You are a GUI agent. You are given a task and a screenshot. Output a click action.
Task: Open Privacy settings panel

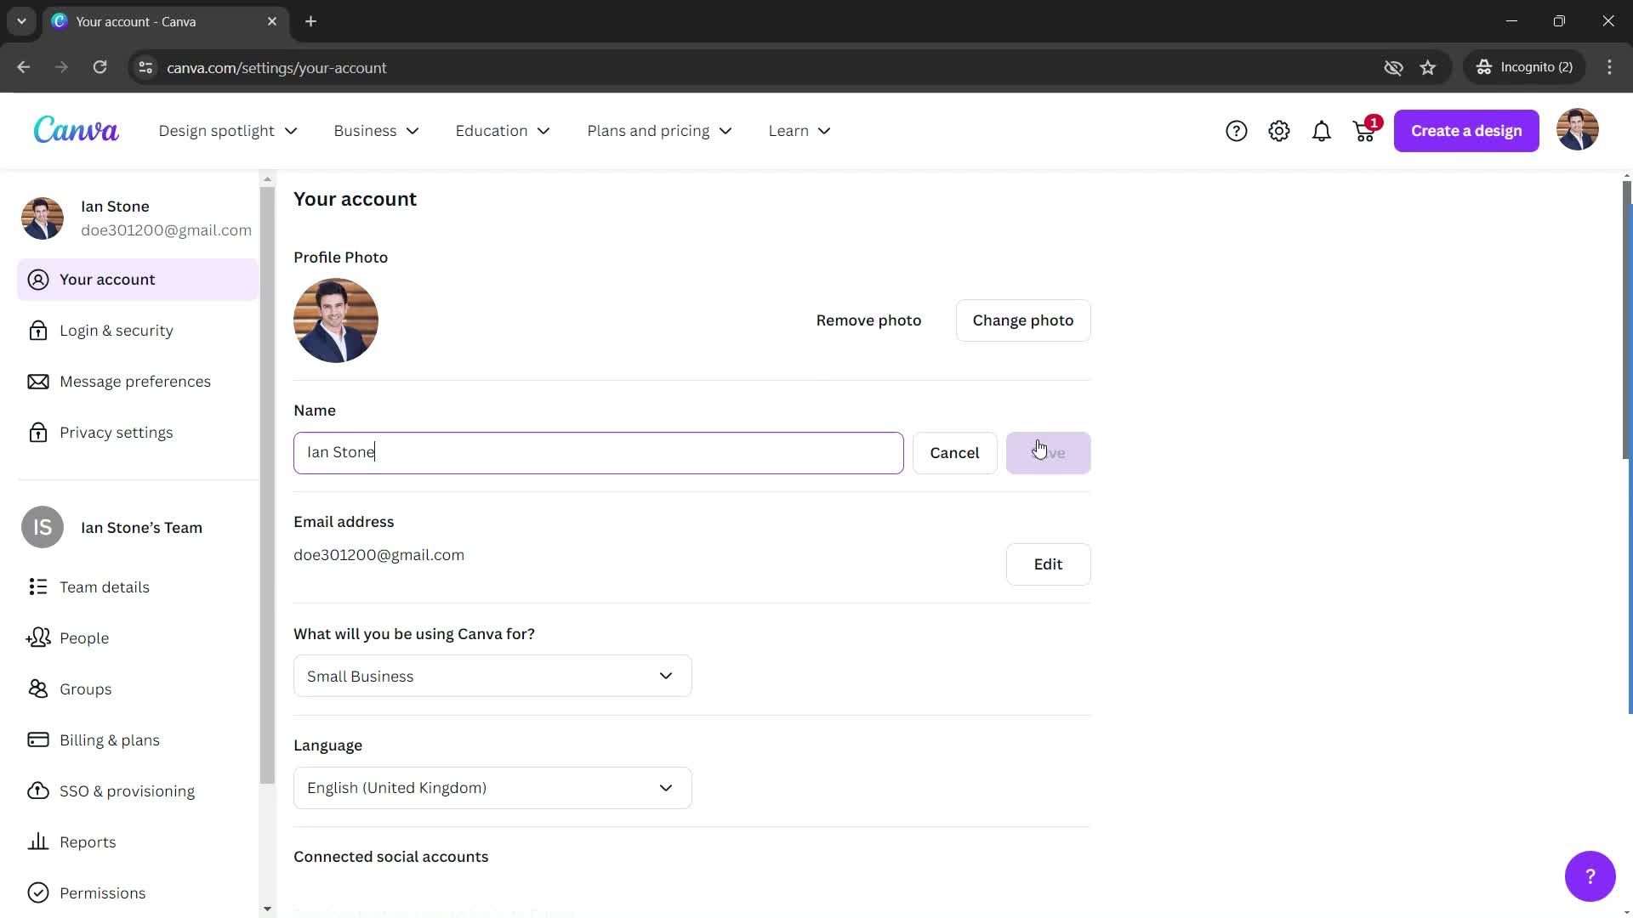(x=116, y=432)
